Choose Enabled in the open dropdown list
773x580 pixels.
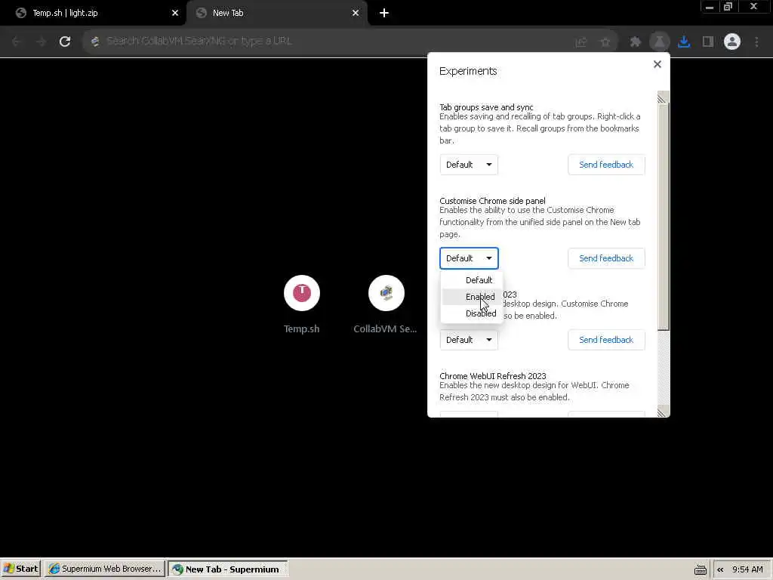tap(472, 297)
